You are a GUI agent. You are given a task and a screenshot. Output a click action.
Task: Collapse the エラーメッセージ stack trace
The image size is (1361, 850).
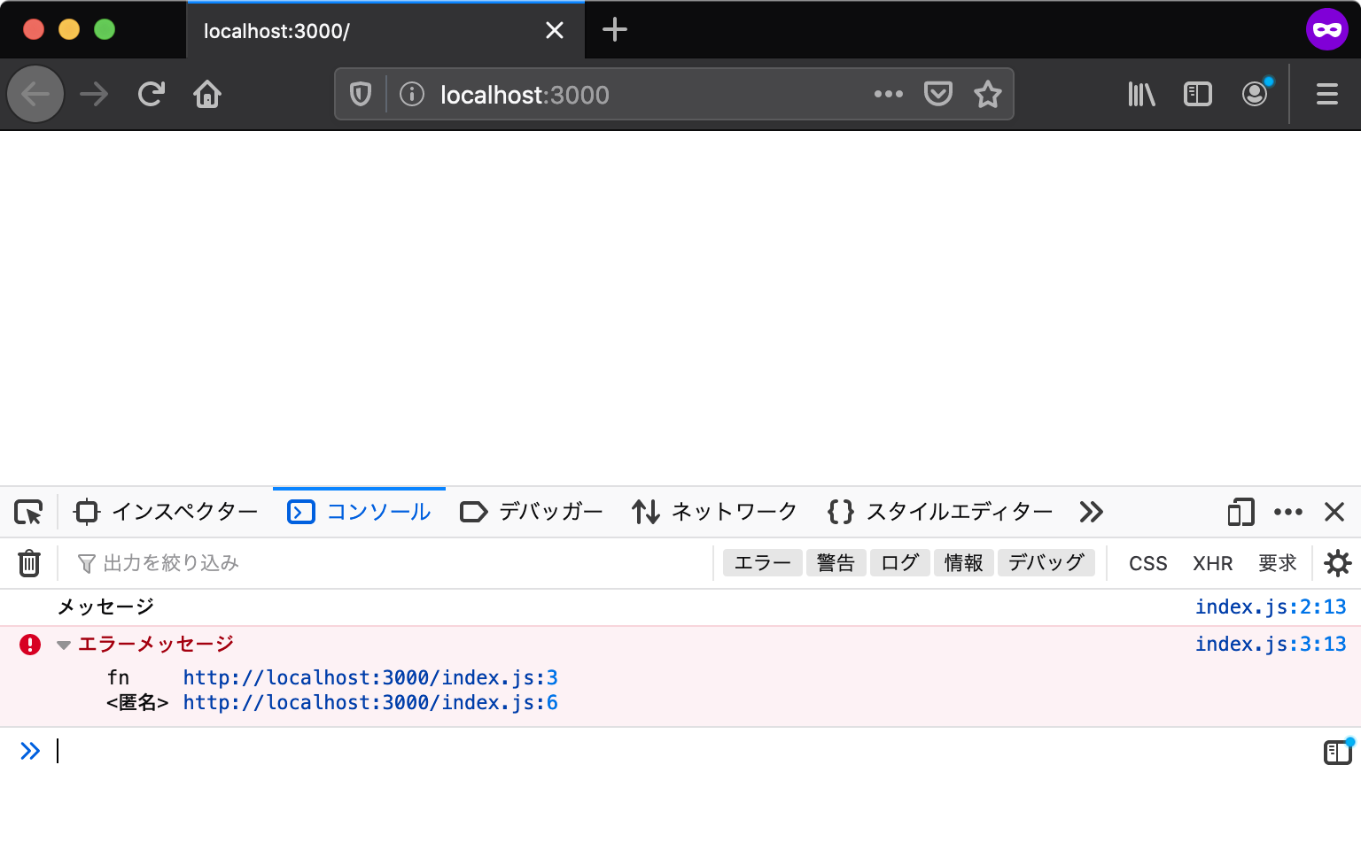click(62, 644)
